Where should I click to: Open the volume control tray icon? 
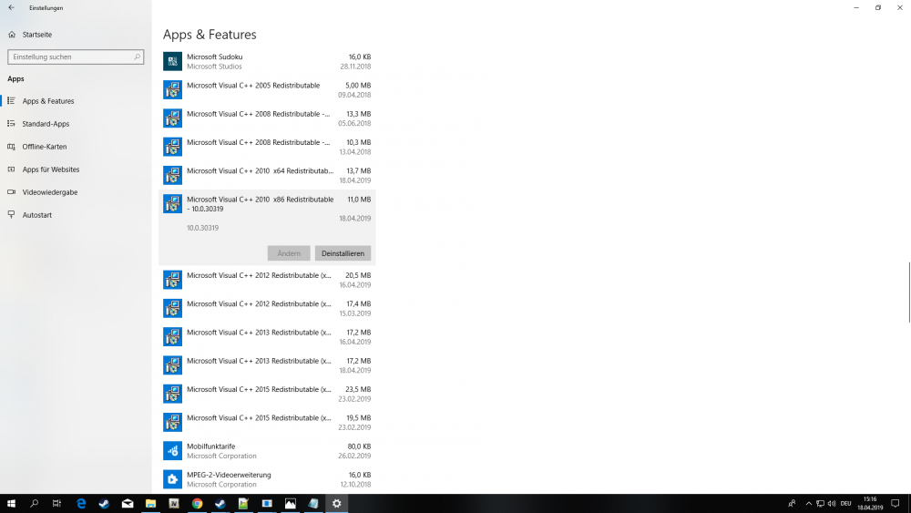(x=832, y=504)
